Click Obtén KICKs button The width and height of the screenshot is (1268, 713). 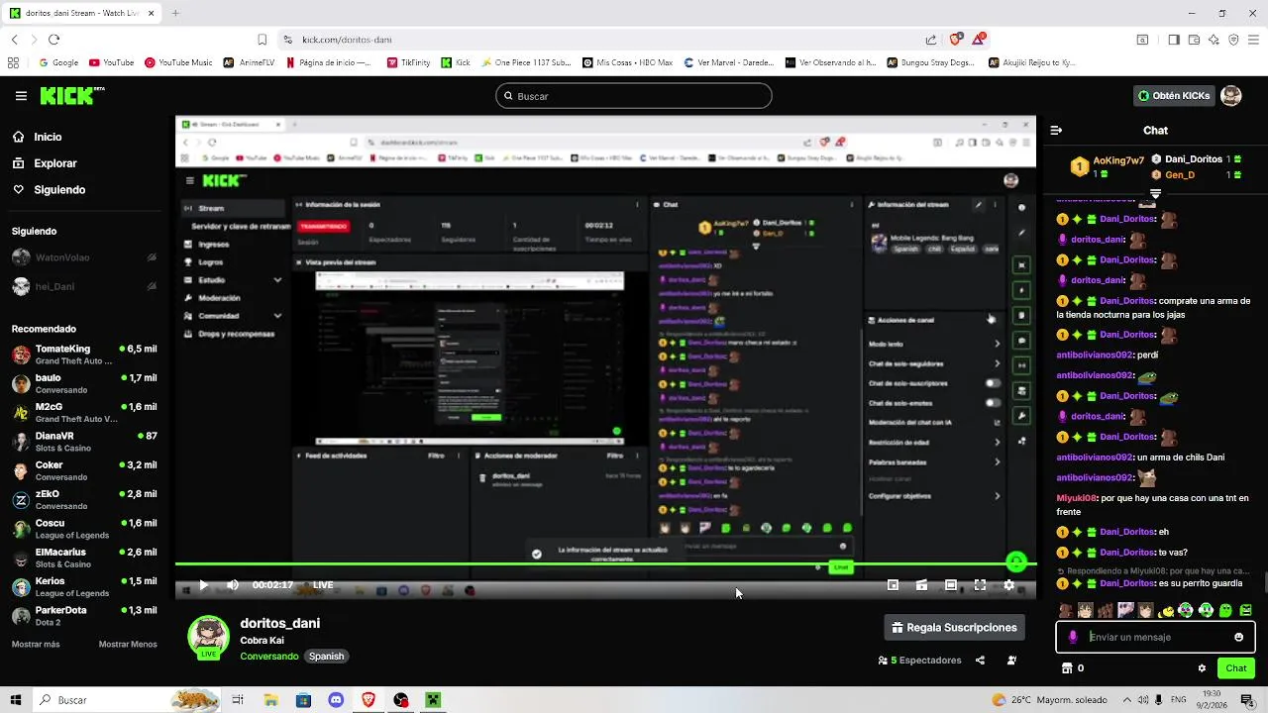coord(1174,96)
